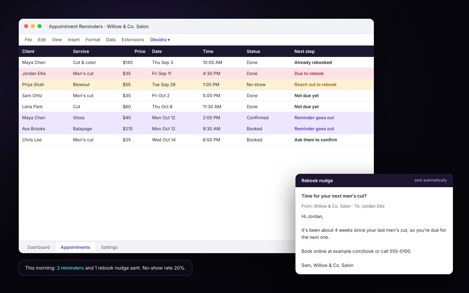Click the Client column header
Screen dimensions: 469x293
pyautogui.click(x=44, y=51)
